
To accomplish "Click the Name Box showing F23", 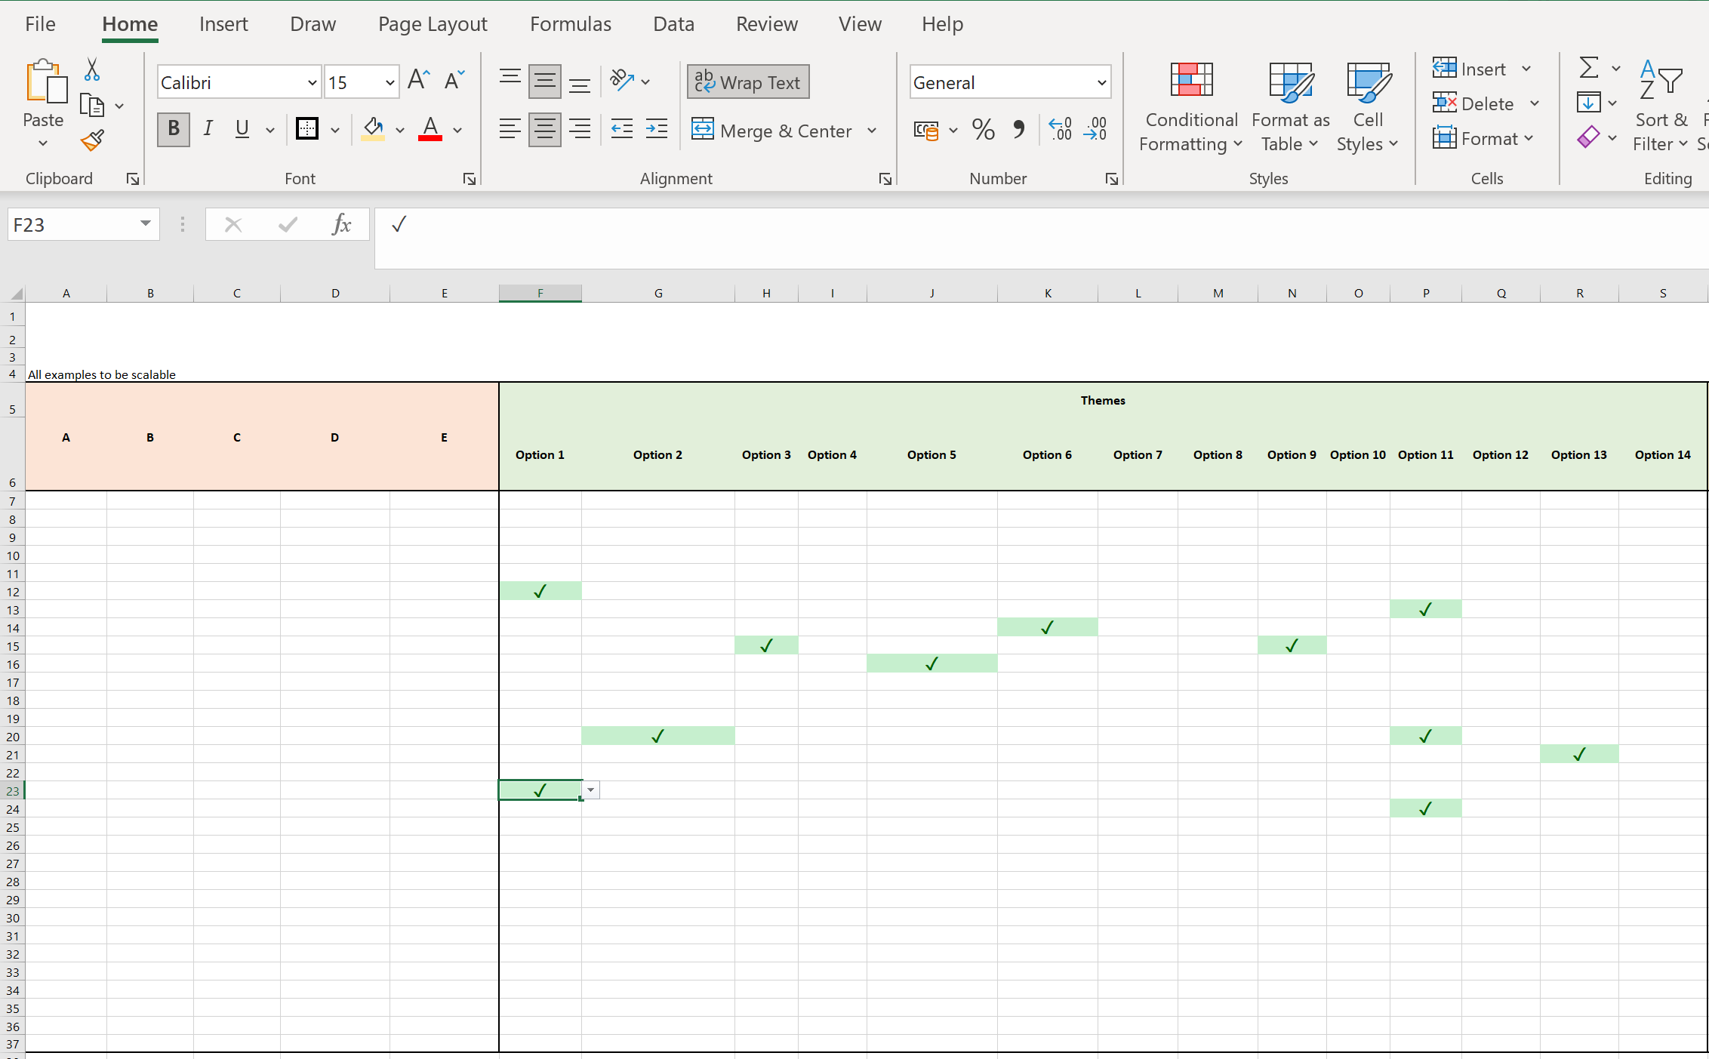I will pyautogui.click(x=72, y=225).
